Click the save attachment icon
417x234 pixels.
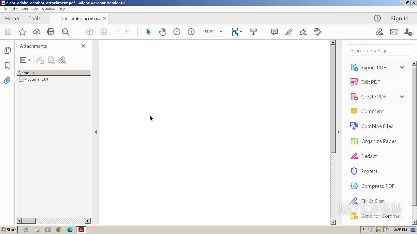click(x=51, y=60)
